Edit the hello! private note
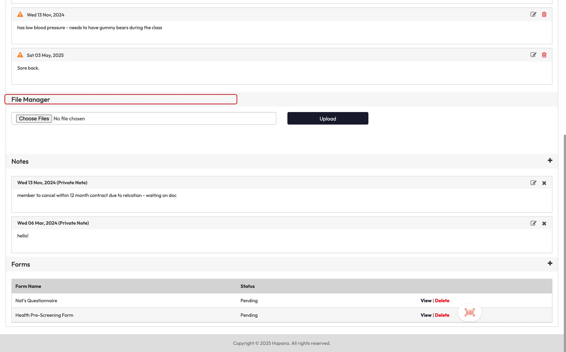566x352 pixels. click(533, 223)
